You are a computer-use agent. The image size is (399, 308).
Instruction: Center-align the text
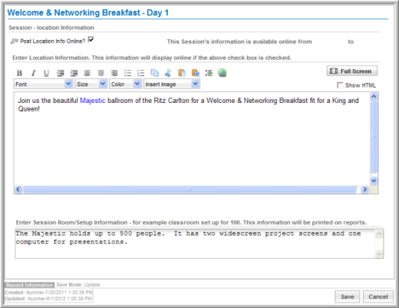coord(101,73)
